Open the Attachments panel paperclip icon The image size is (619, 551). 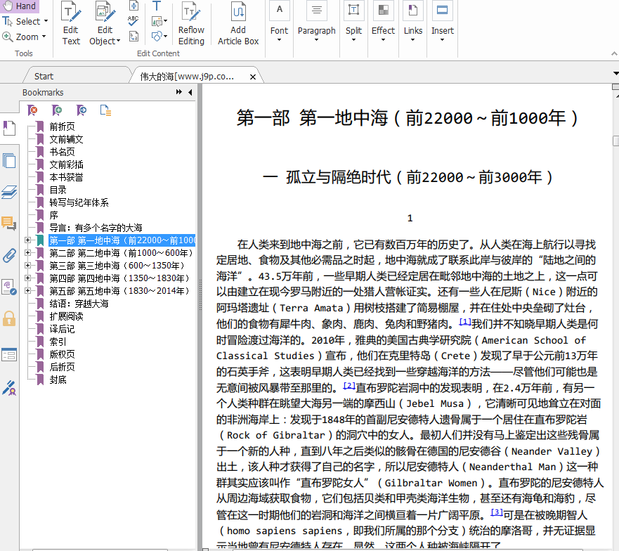click(x=9, y=255)
